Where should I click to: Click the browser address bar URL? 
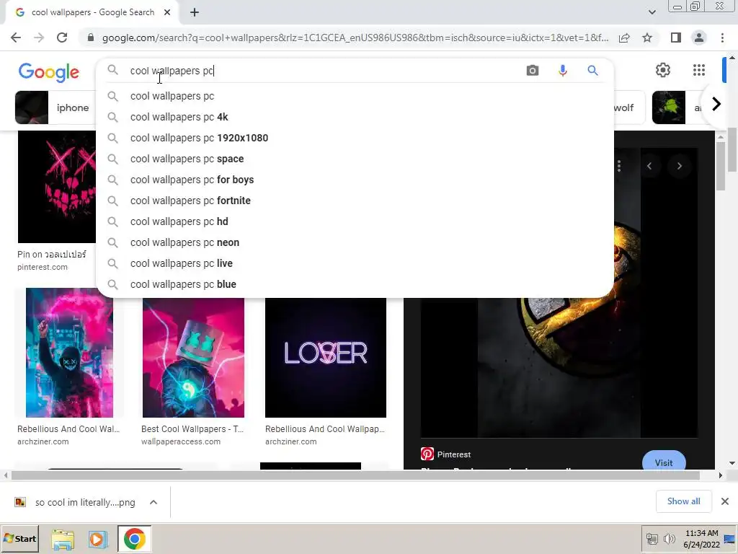click(x=355, y=38)
